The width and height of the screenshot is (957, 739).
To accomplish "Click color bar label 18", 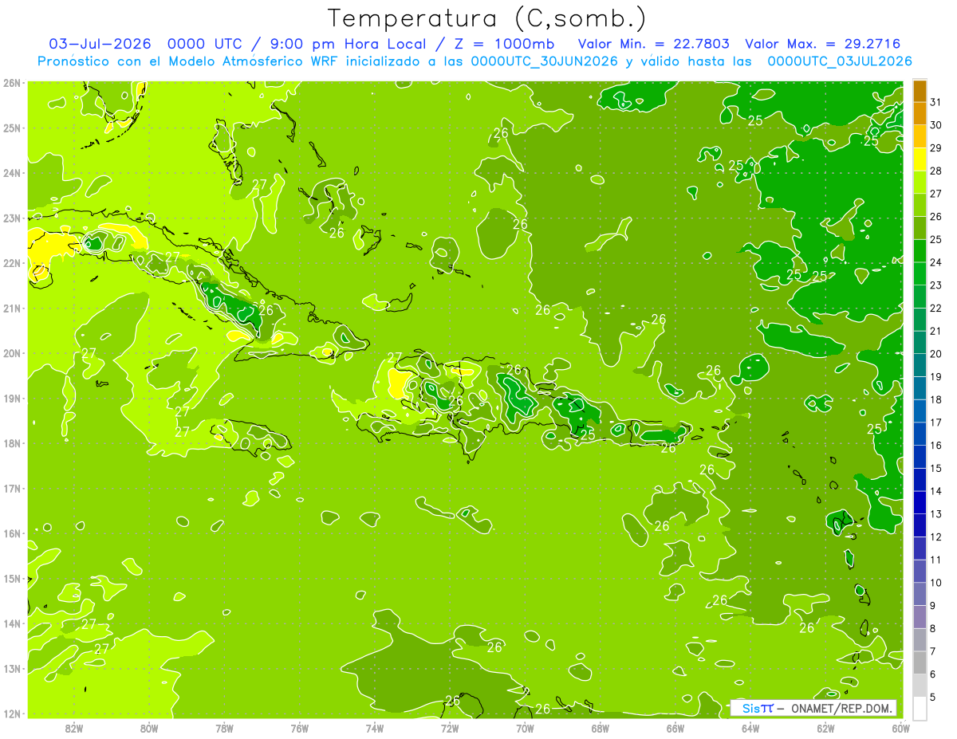I will coord(936,399).
